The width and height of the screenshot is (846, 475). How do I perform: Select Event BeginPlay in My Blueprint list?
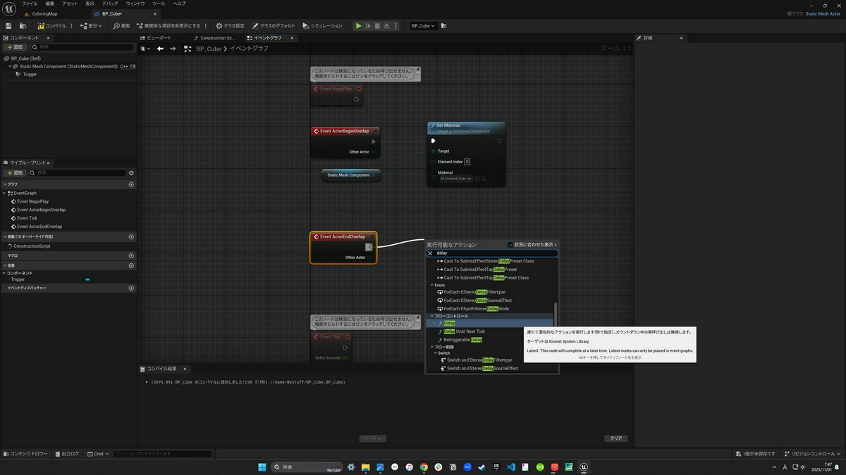[32, 201]
